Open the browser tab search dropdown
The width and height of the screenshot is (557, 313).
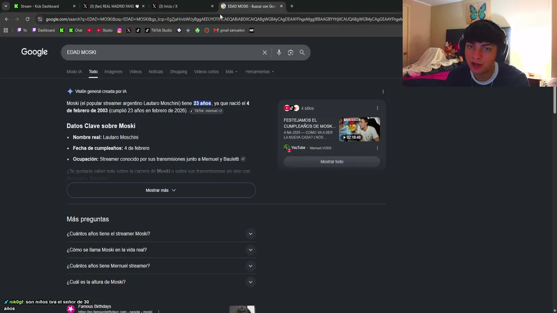[x=6, y=6]
